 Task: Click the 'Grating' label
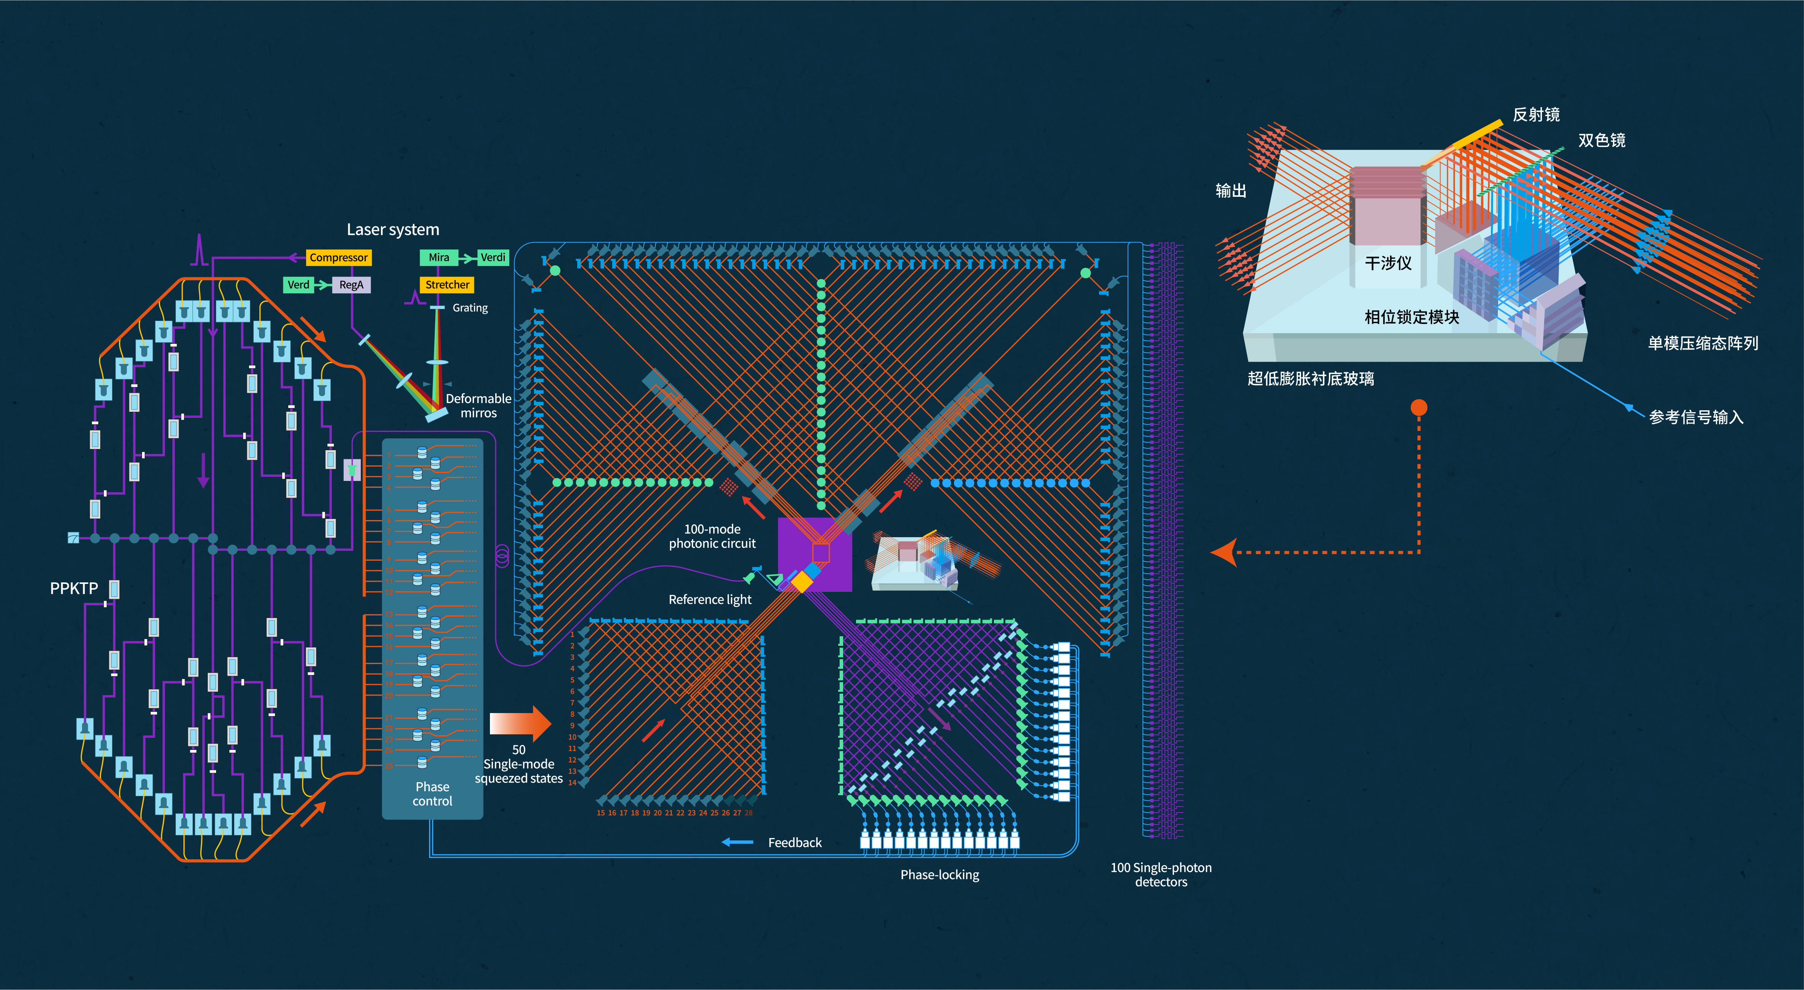click(x=470, y=308)
